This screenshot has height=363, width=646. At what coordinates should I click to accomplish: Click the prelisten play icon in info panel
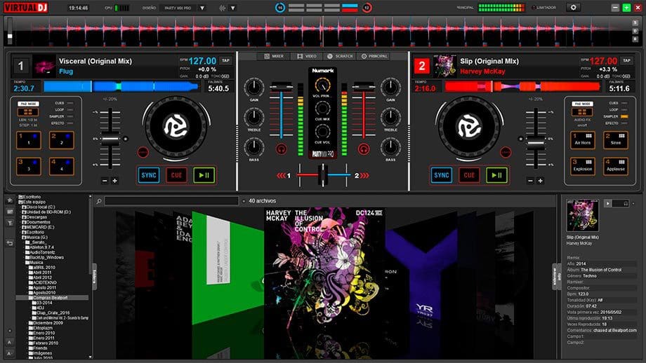(607, 203)
